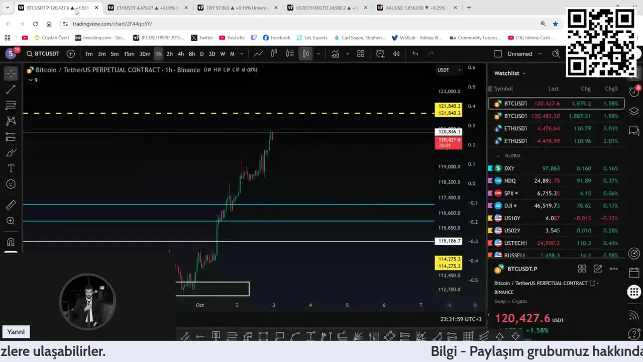Select US10Y in the watchlist

(x=556, y=218)
